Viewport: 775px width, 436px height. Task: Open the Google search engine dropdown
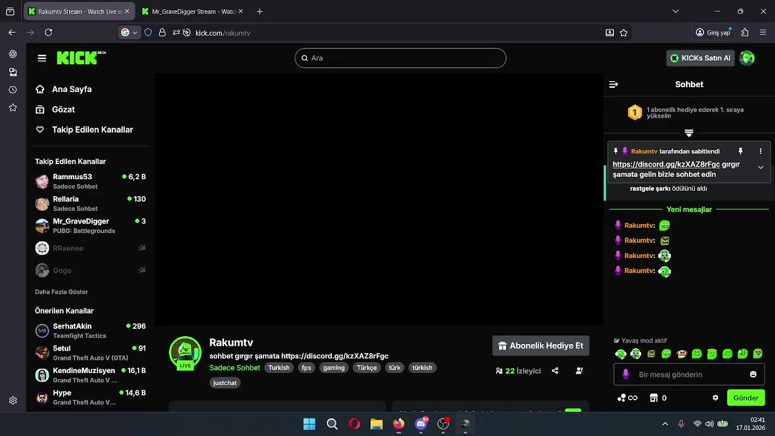130,33
